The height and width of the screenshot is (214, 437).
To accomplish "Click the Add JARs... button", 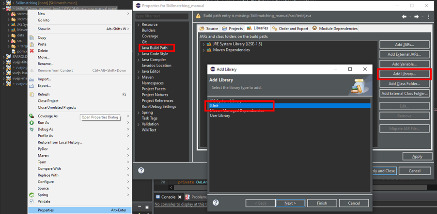I will tap(404, 45).
